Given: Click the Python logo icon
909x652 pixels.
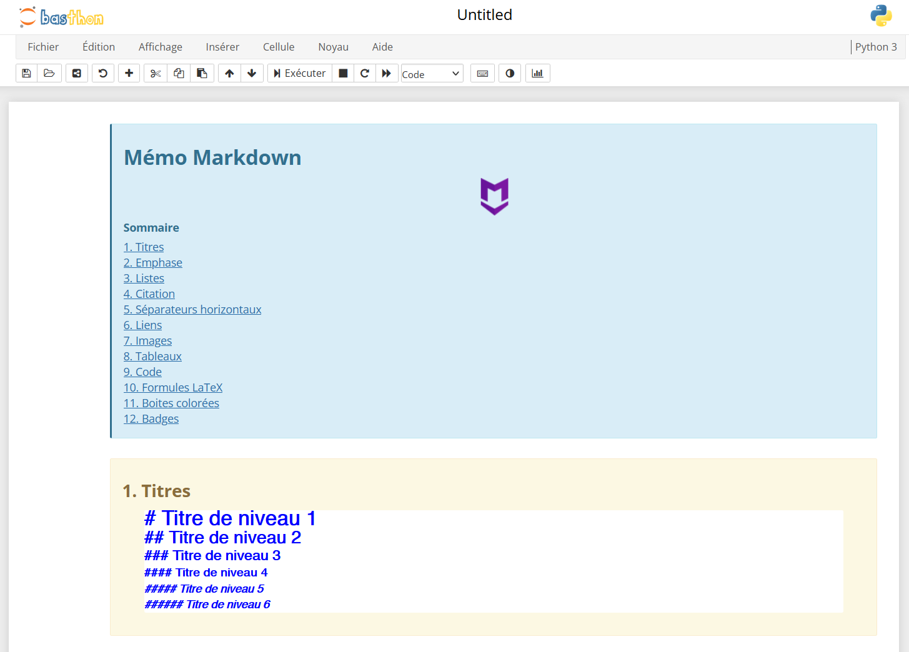Looking at the screenshot, I should click(x=881, y=16).
